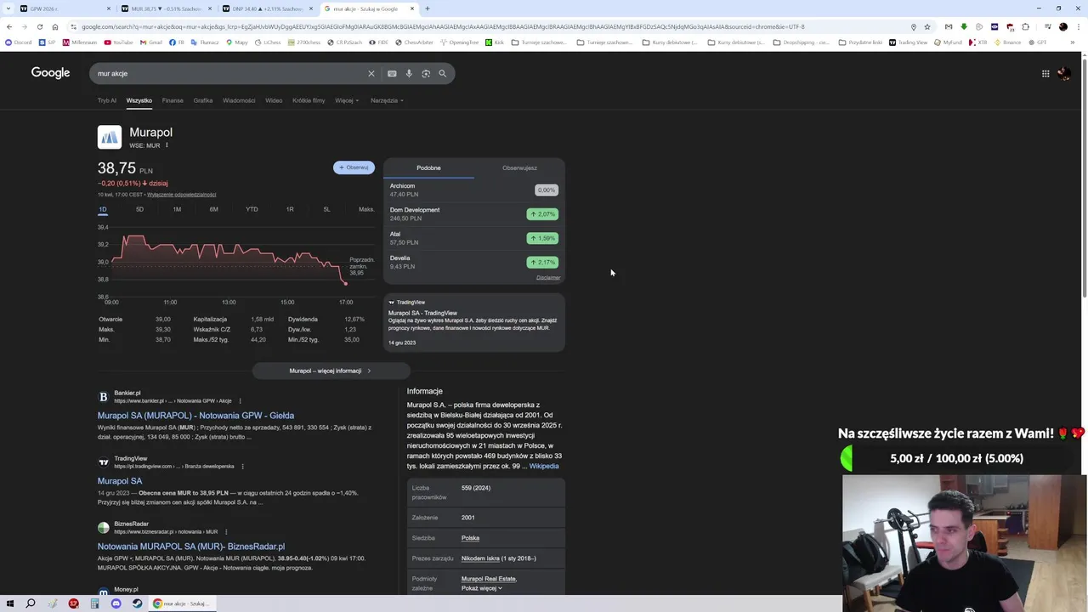Open Wikipedia link in Informacje panel
The image size is (1088, 612).
point(544,466)
